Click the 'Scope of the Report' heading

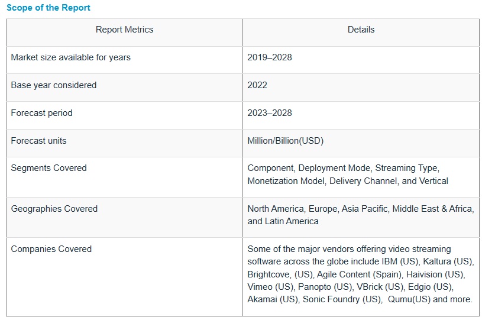(48, 8)
